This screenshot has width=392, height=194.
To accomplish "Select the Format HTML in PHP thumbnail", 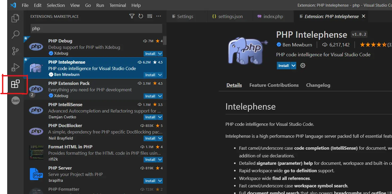I will 36,153.
